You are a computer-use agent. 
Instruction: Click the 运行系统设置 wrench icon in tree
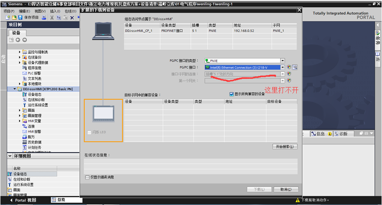(x=24, y=105)
